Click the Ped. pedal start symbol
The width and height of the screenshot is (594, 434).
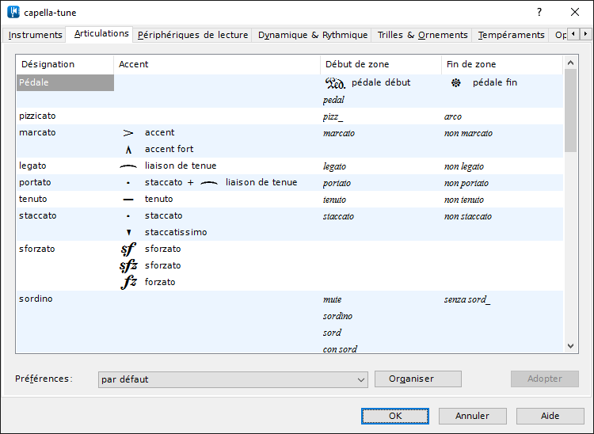335,83
